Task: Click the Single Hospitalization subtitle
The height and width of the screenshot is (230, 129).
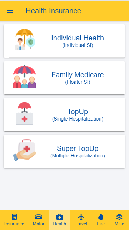Action: point(78,119)
